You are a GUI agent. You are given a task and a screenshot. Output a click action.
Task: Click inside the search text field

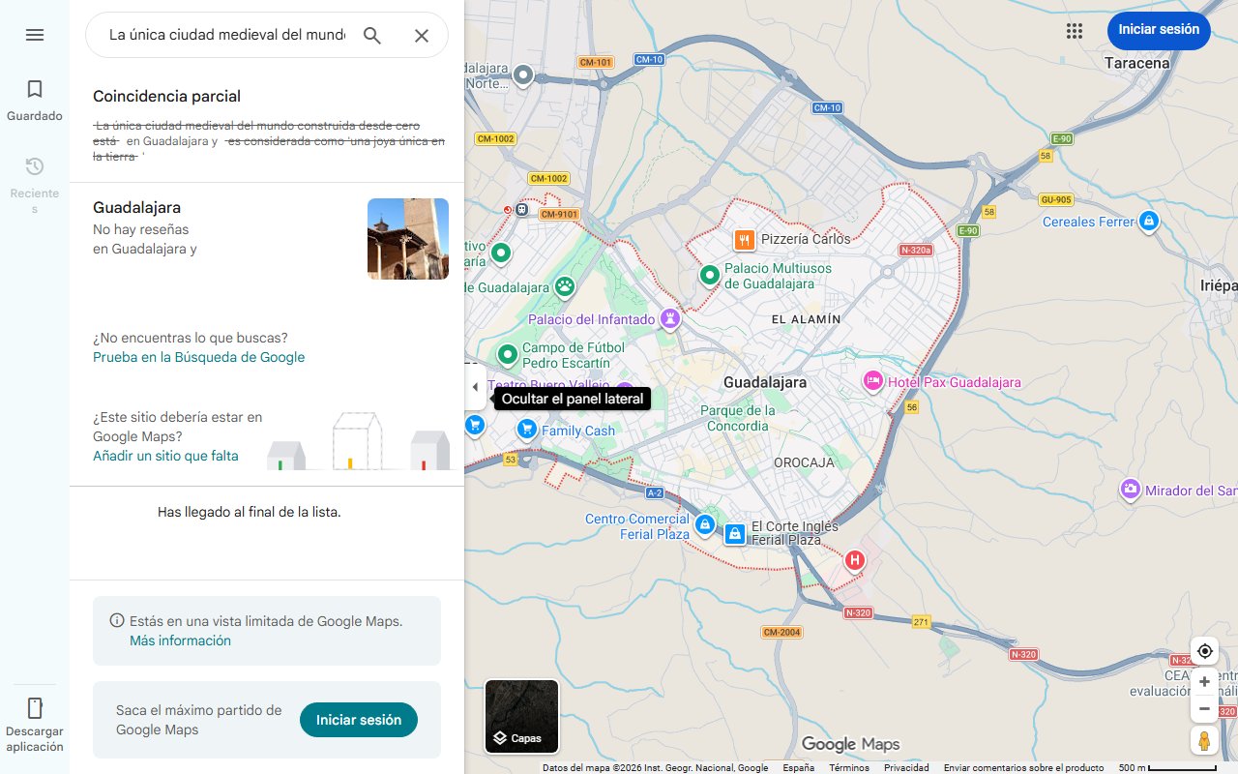[226, 36]
